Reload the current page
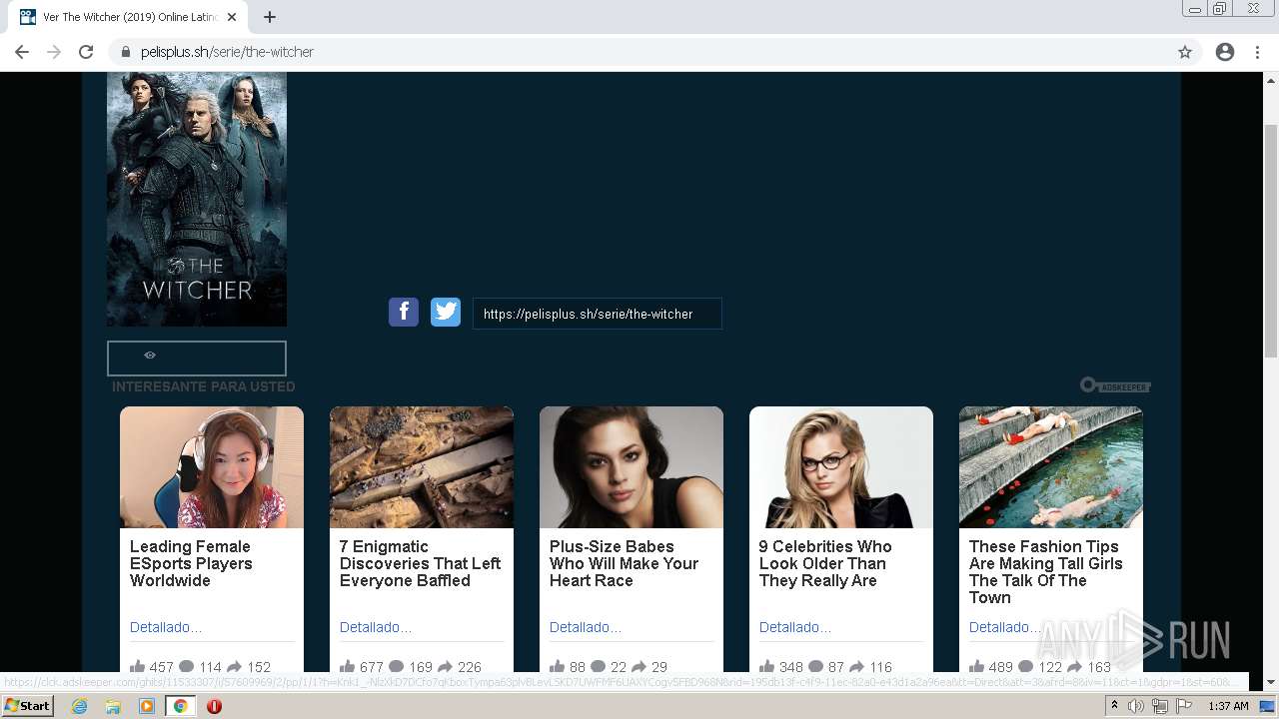The width and height of the screenshot is (1279, 719). point(86,52)
